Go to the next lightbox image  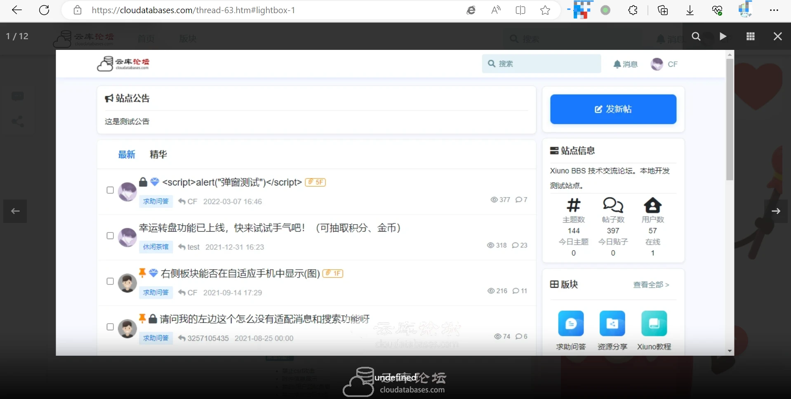(x=776, y=211)
